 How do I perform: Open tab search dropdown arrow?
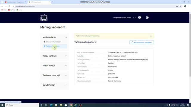click(2, 2)
